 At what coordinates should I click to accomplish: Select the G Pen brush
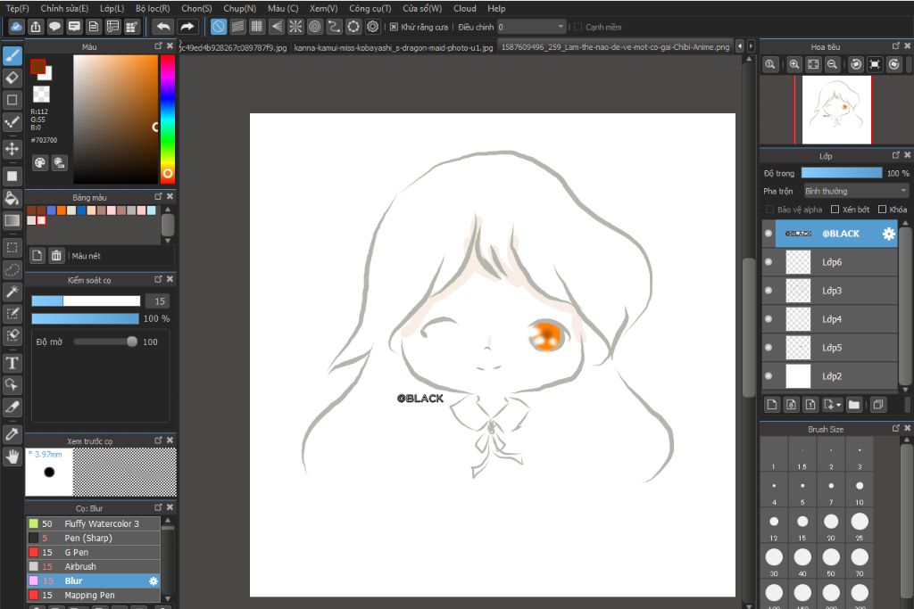click(x=93, y=552)
